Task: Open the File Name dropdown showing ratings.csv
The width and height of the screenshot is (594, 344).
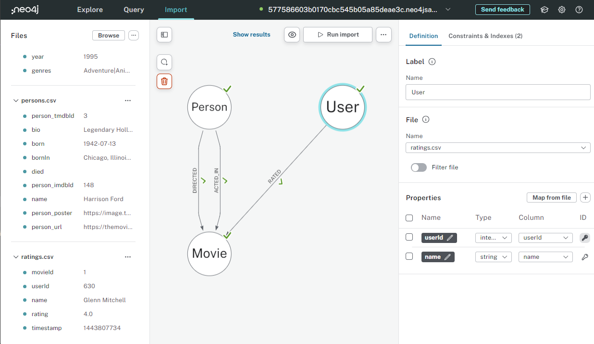Action: point(498,147)
